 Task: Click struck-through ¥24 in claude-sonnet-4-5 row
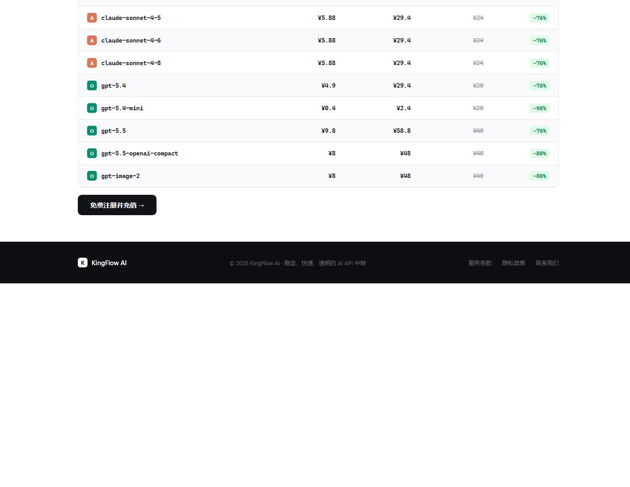(x=478, y=18)
